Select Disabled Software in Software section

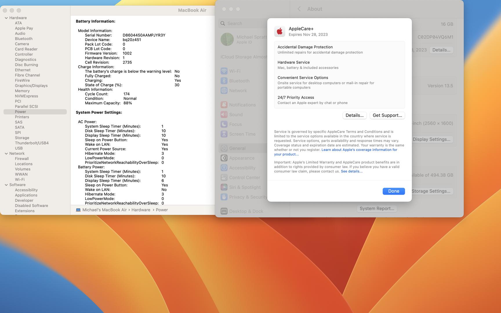tap(32, 206)
